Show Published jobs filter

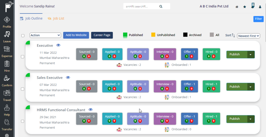(x=133, y=35)
